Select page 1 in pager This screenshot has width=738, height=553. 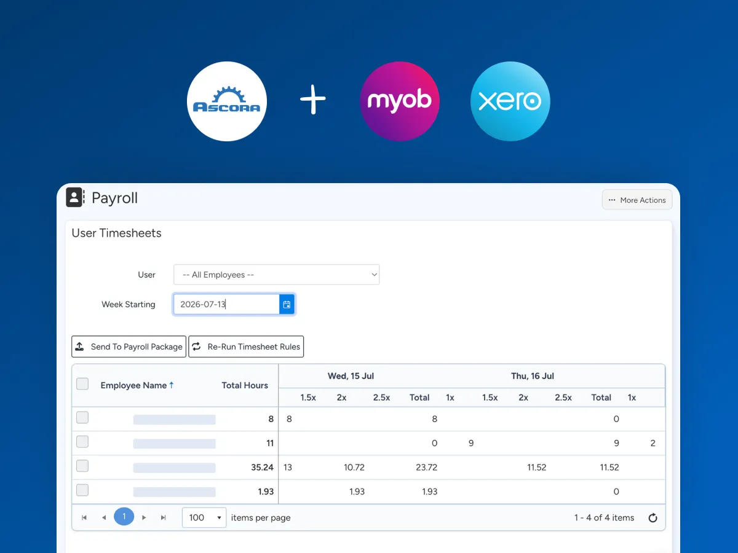tap(124, 517)
